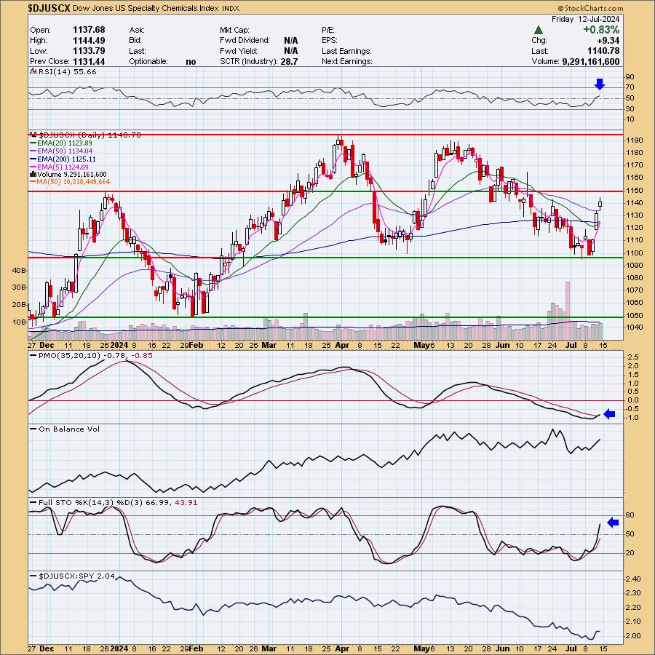This screenshot has height=655, width=655.
Task: Click the Optionable value no
Action: [191, 61]
